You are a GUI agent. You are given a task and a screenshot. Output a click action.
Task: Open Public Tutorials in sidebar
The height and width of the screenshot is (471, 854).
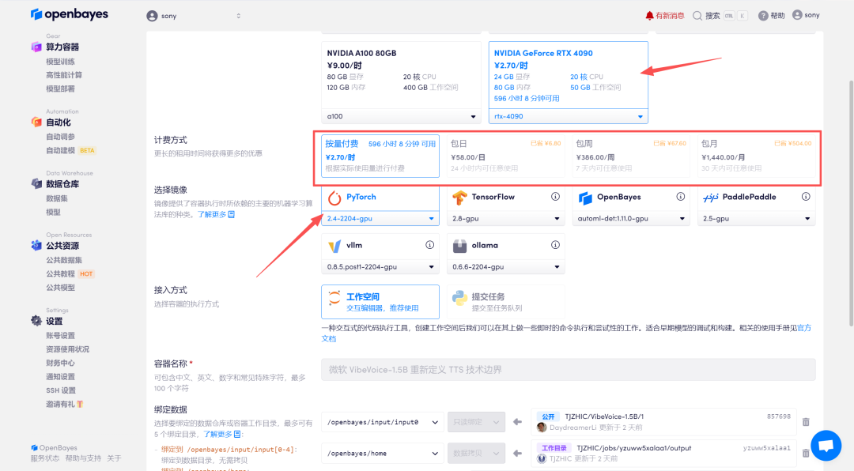click(x=63, y=274)
